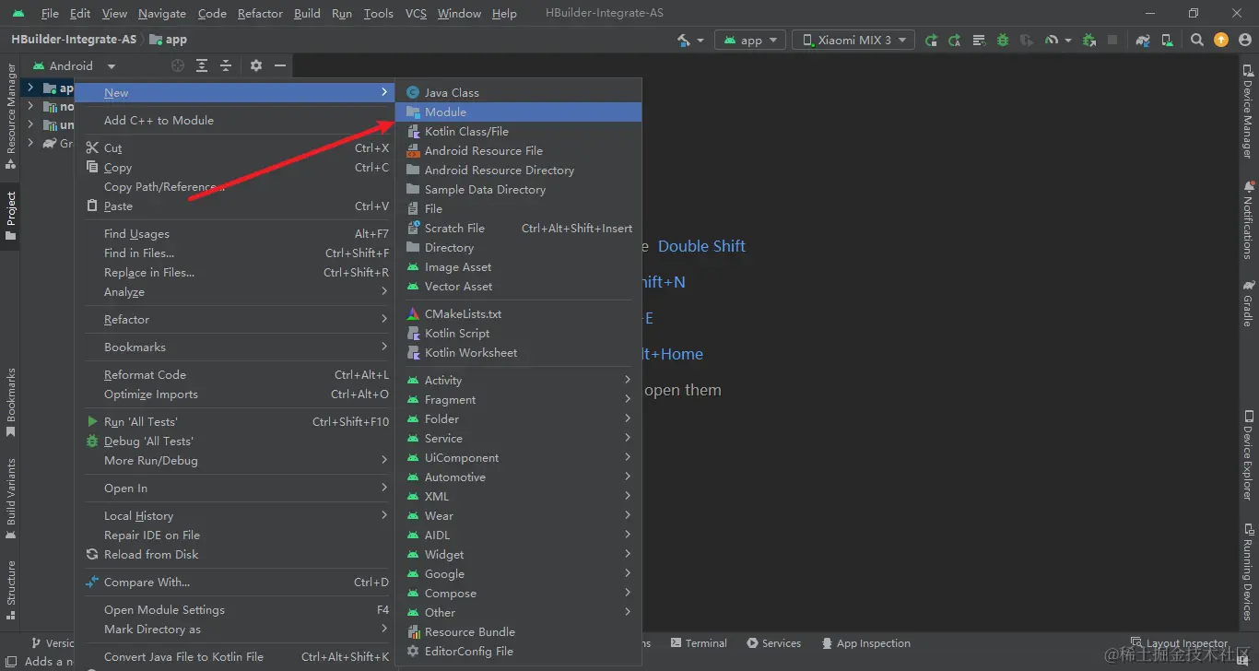This screenshot has height=671, width=1259.
Task: Click Compare With... entry
Action: tap(236, 582)
